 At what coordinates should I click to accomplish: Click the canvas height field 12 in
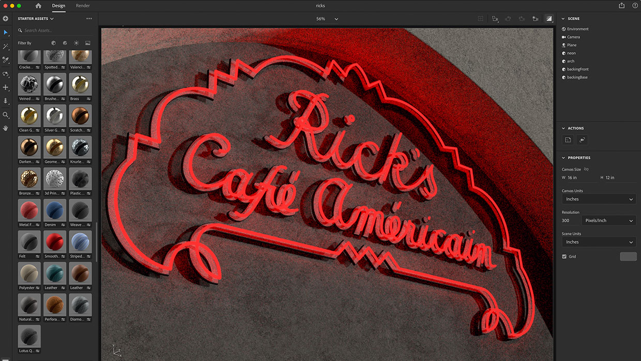point(620,177)
